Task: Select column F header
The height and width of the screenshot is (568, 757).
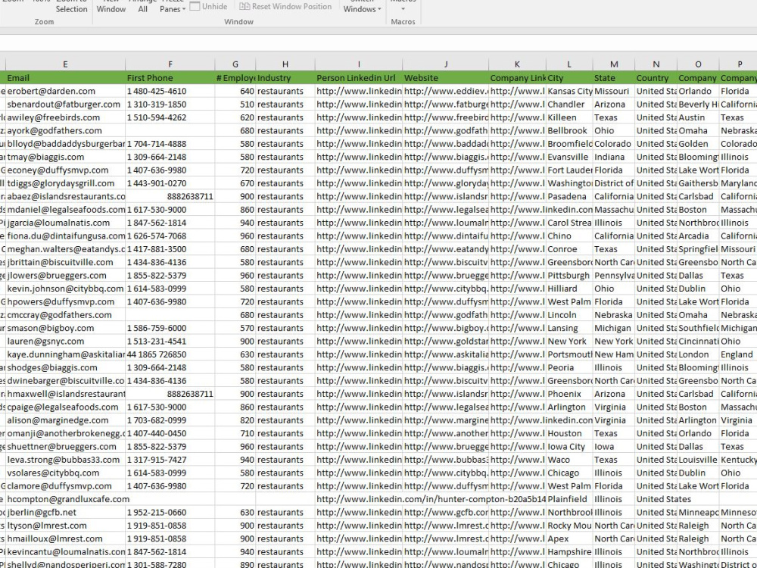Action: (x=170, y=64)
